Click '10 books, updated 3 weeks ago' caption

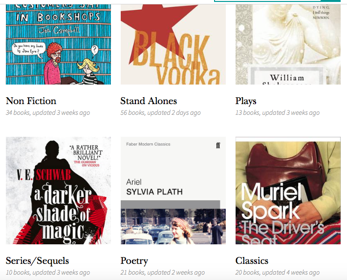48,272
